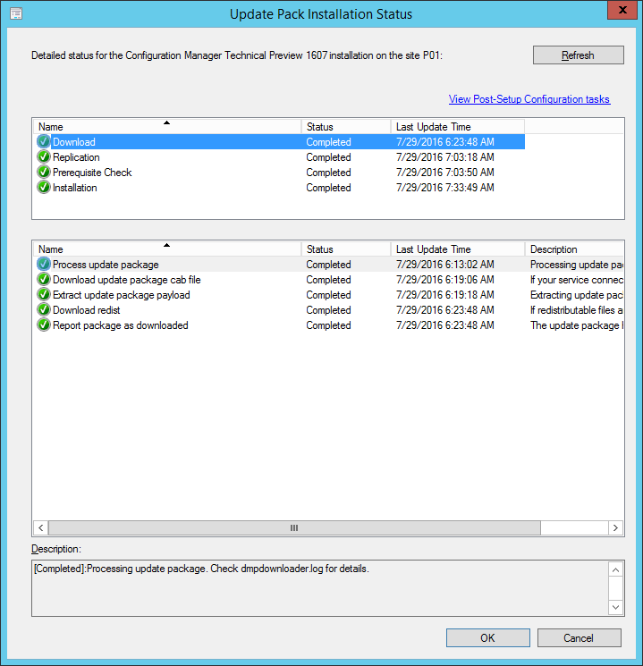The image size is (643, 666).
Task: Click the Description text box content
Action: point(320,588)
